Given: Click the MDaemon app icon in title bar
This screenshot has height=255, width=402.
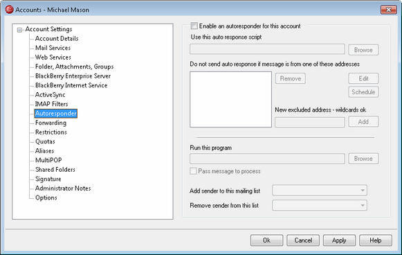Looking at the screenshot, I should tap(9, 10).
